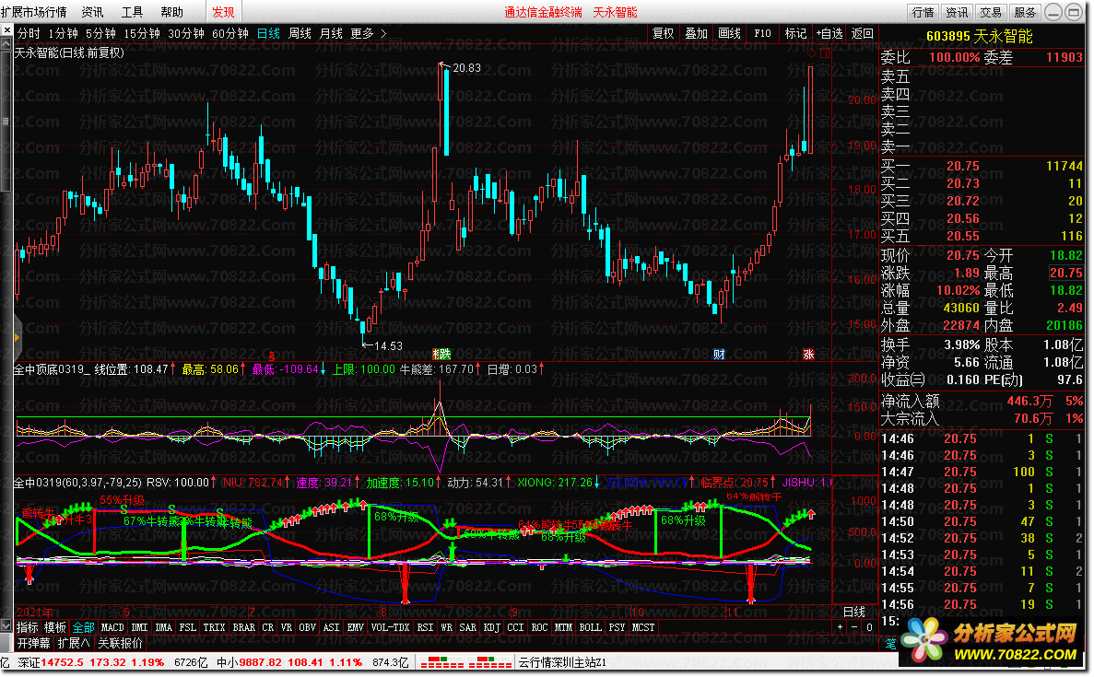This screenshot has width=1094, height=677.
Task: Select the CCI indicator tab
Action: [x=515, y=627]
